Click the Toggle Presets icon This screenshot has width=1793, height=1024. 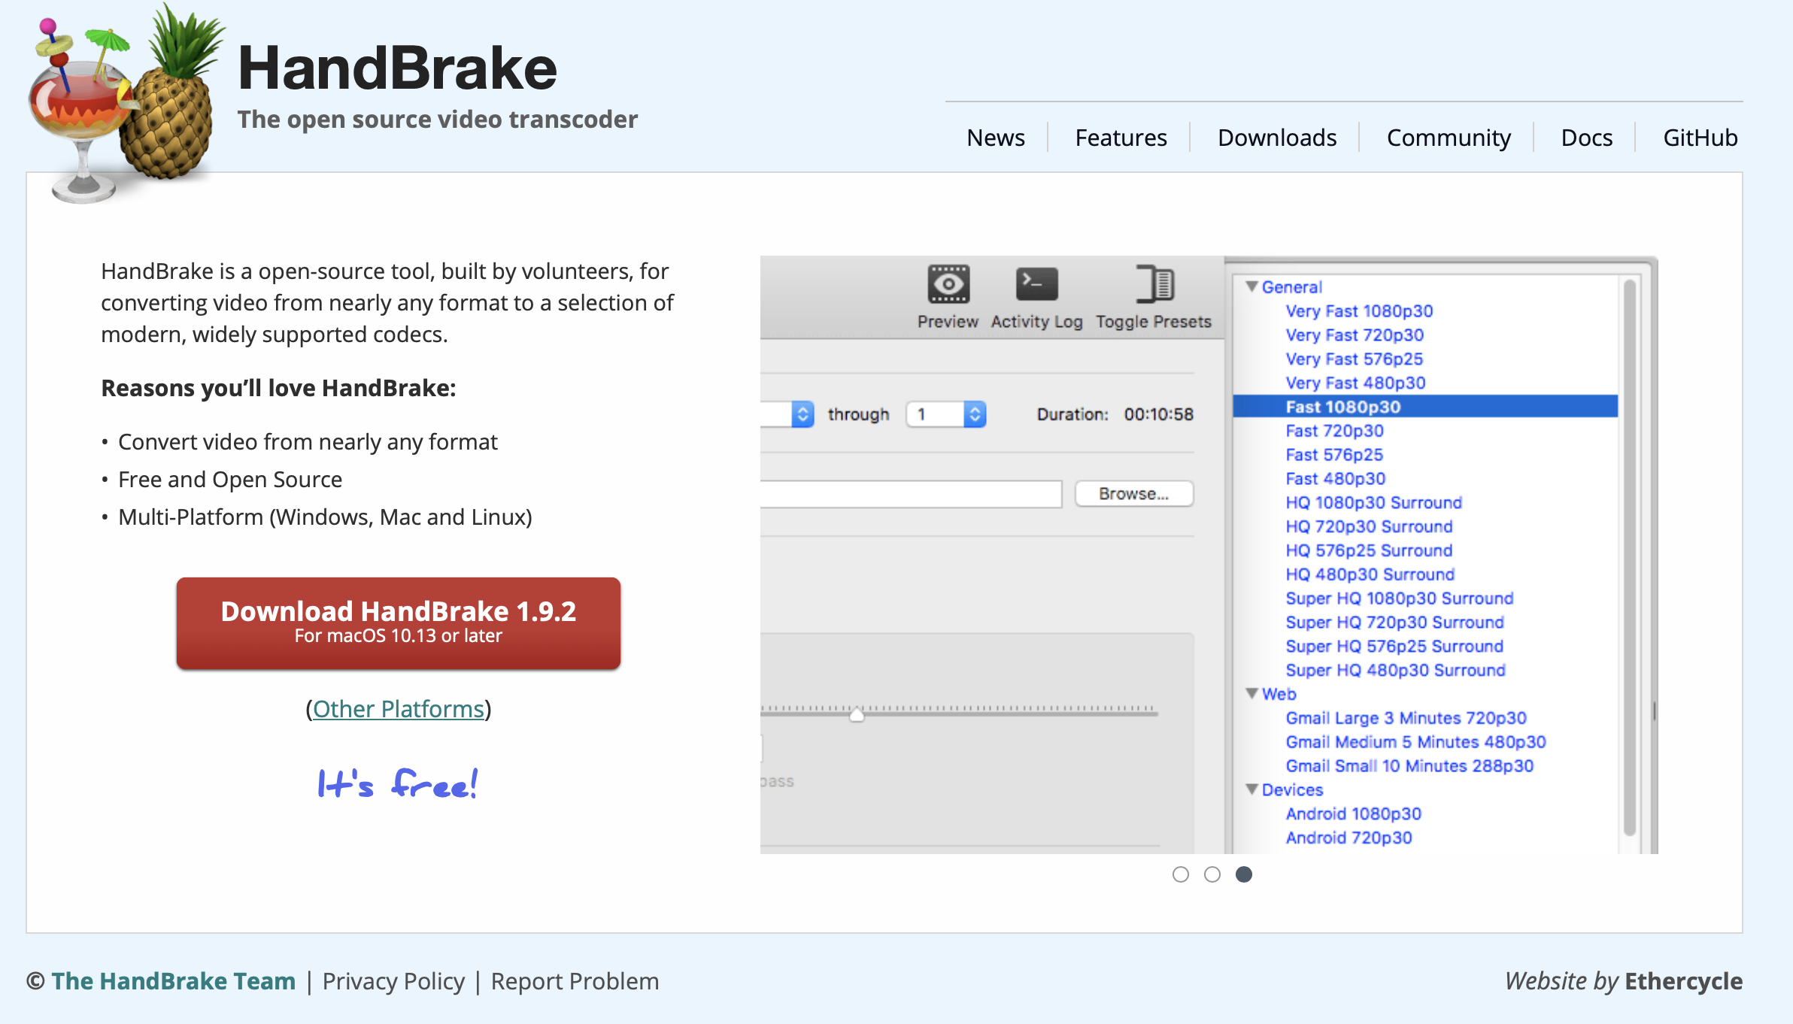(x=1154, y=284)
